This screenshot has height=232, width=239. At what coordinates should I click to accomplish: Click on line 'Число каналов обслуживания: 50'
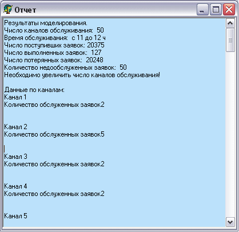click(x=54, y=30)
